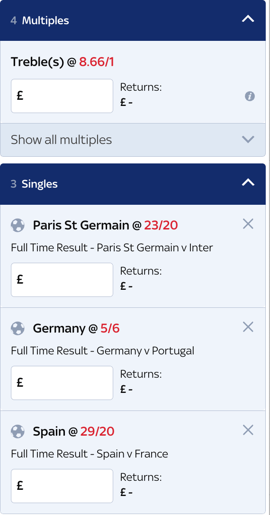The height and width of the screenshot is (515, 270).
Task: Expand Show all multiples
Action: pos(133,140)
